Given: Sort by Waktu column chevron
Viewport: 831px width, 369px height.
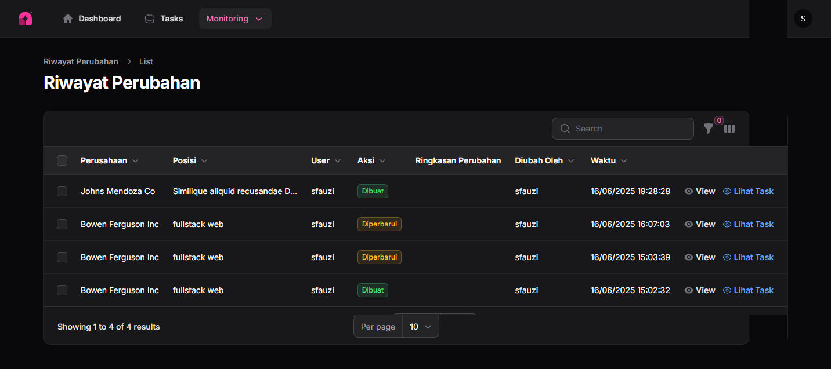Looking at the screenshot, I should tap(624, 161).
